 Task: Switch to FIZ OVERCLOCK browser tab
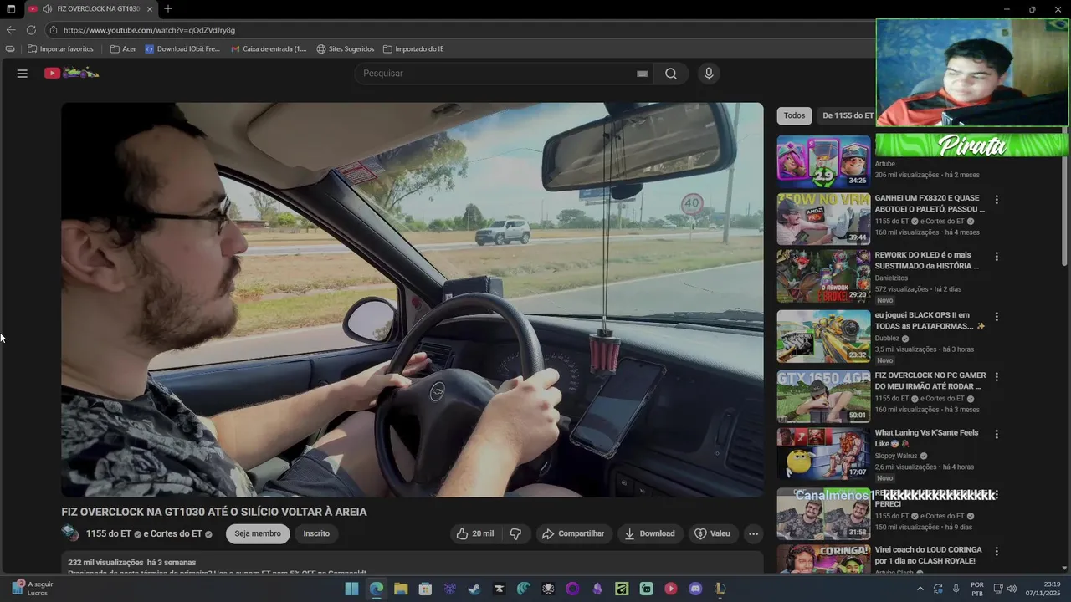(90, 9)
